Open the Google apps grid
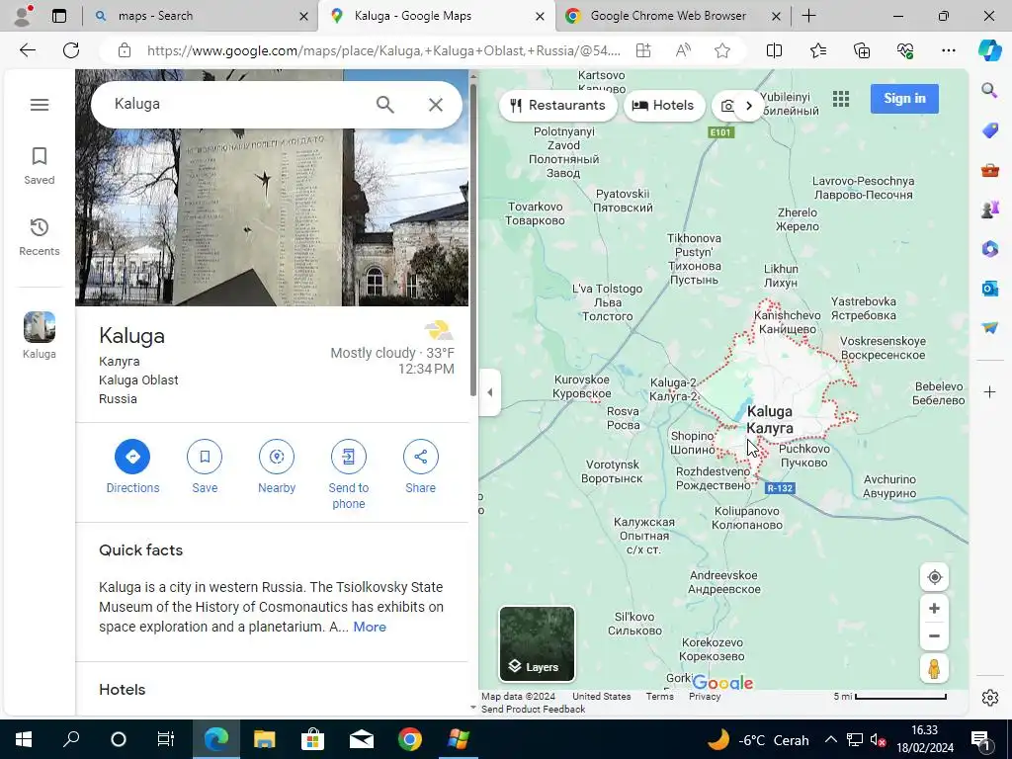 coord(840,99)
